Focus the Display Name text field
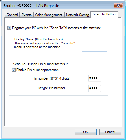This screenshot has width=126, height=140. click(x=94, y=48)
